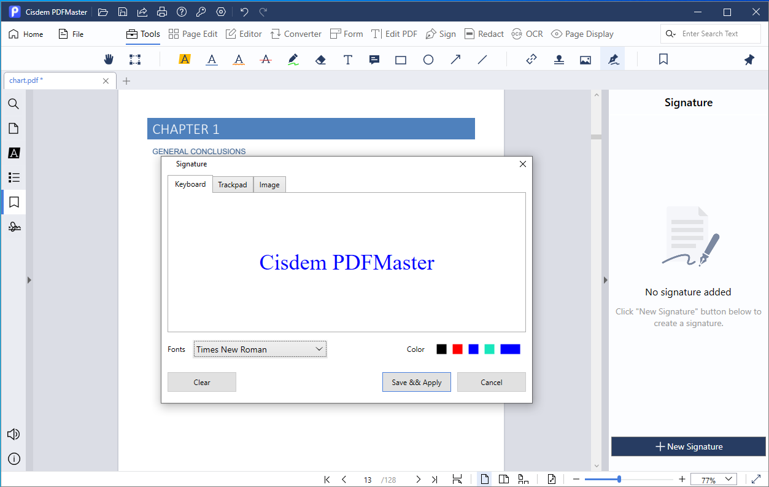This screenshot has height=487, width=769.
Task: Open the Fonts dropdown
Action: 260,349
